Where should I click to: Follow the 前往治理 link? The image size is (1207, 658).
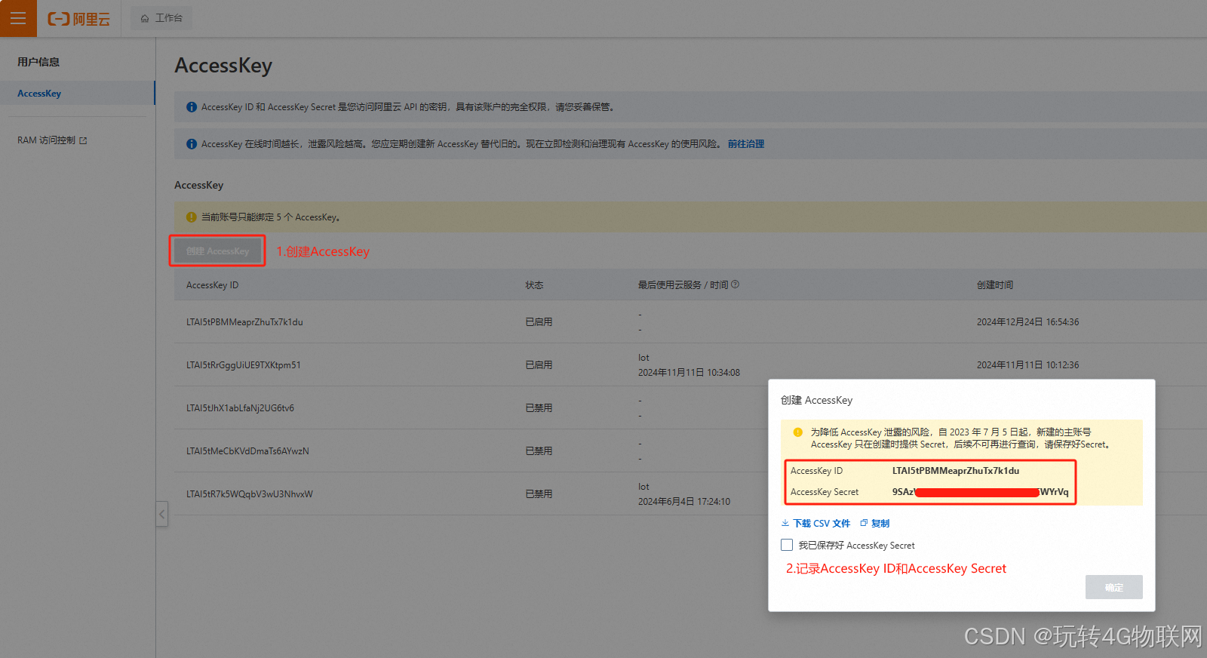746,144
